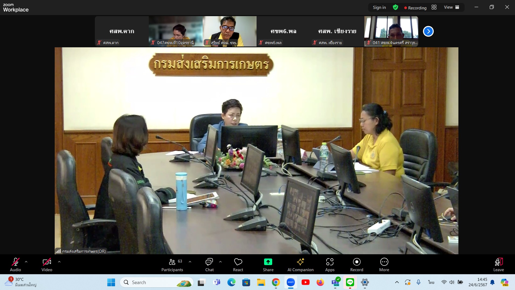The height and width of the screenshot is (290, 515).
Task: Click the green encryption shield icon
Action: point(395,8)
